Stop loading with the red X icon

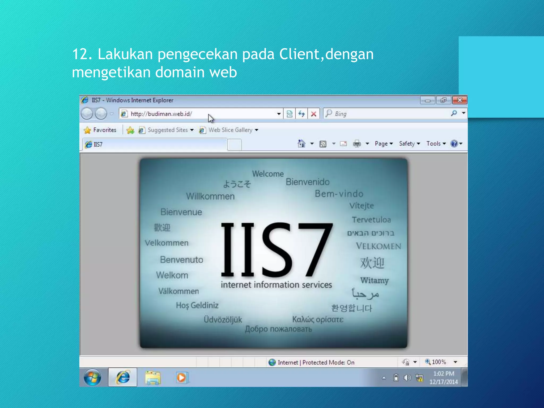point(314,114)
